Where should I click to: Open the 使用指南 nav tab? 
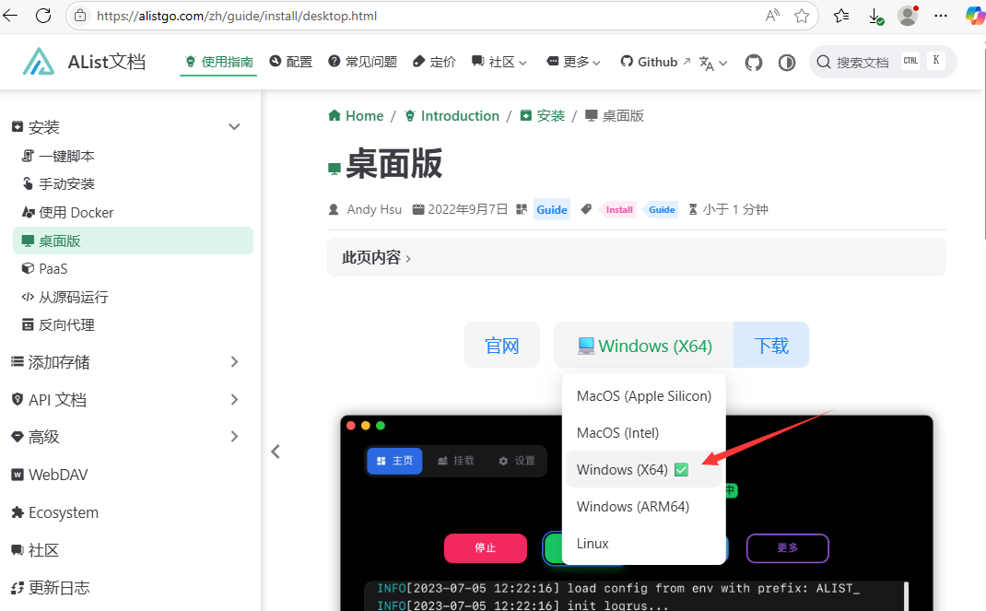pyautogui.click(x=218, y=62)
